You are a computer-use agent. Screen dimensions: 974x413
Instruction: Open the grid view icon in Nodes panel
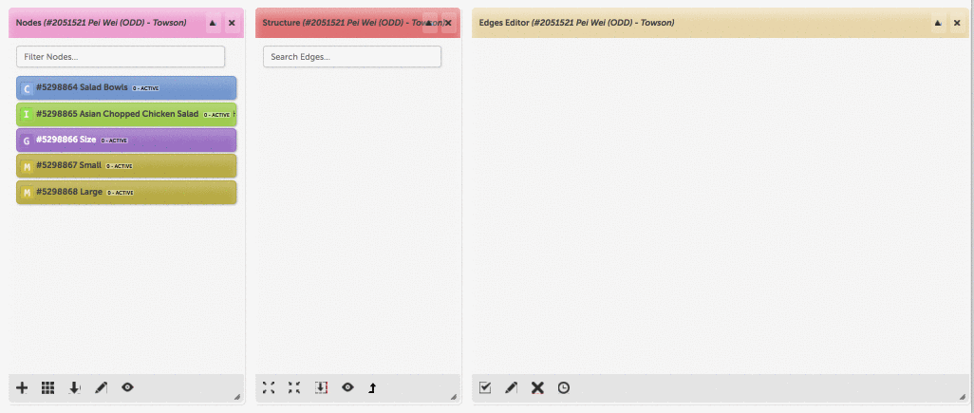tap(47, 388)
